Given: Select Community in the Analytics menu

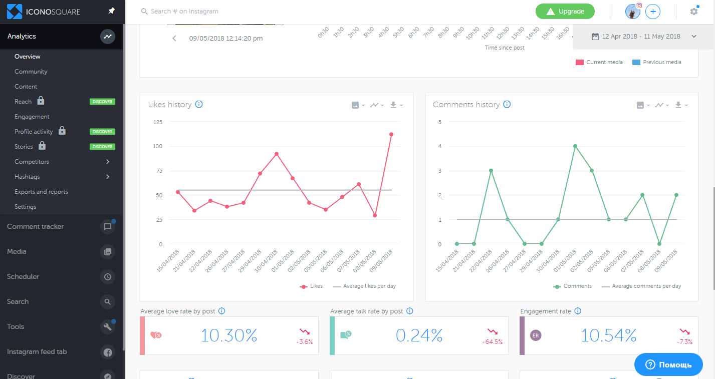Looking at the screenshot, I should coord(31,72).
